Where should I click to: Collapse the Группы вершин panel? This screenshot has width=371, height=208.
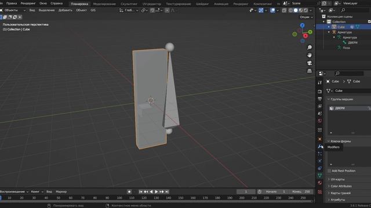tap(341, 99)
